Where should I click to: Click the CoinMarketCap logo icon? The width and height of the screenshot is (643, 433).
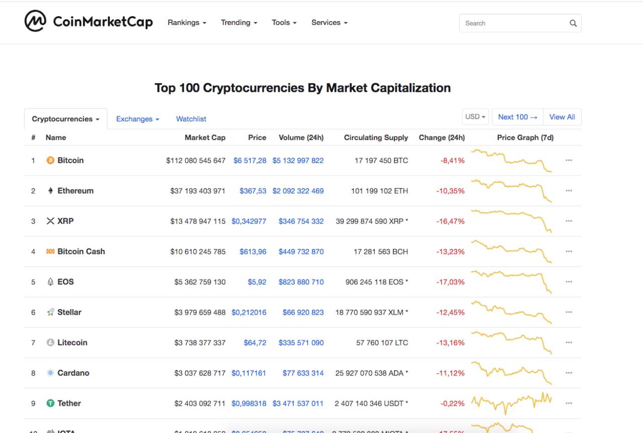pyautogui.click(x=35, y=21)
